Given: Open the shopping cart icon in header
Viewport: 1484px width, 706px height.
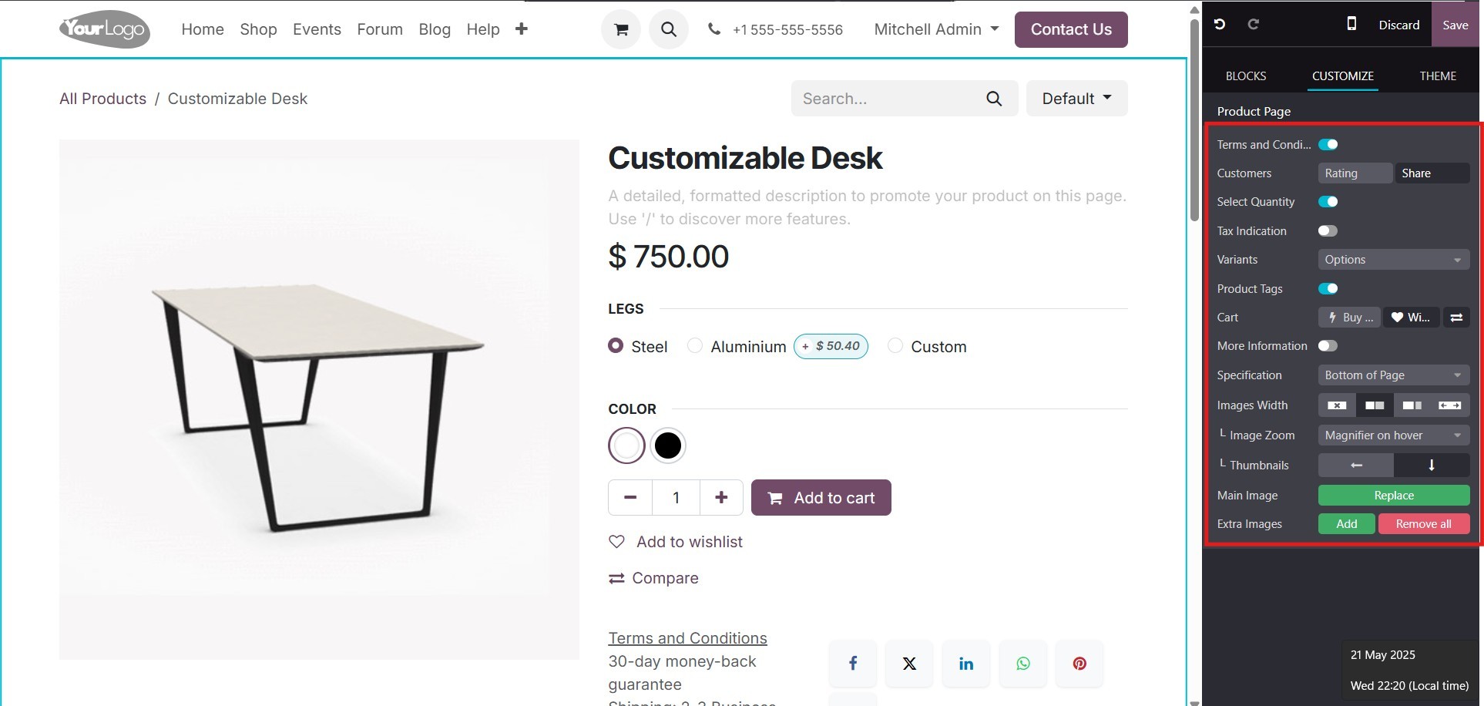Looking at the screenshot, I should point(621,30).
